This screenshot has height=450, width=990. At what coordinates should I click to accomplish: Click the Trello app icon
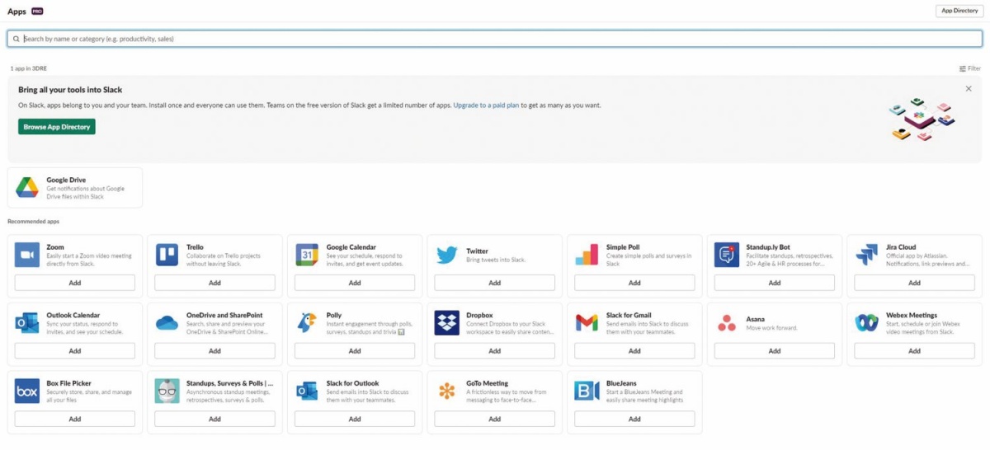167,255
